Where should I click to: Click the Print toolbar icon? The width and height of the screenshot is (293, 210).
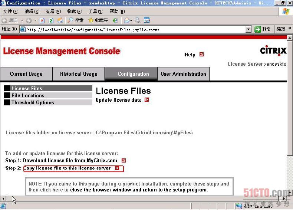tap(138, 20)
